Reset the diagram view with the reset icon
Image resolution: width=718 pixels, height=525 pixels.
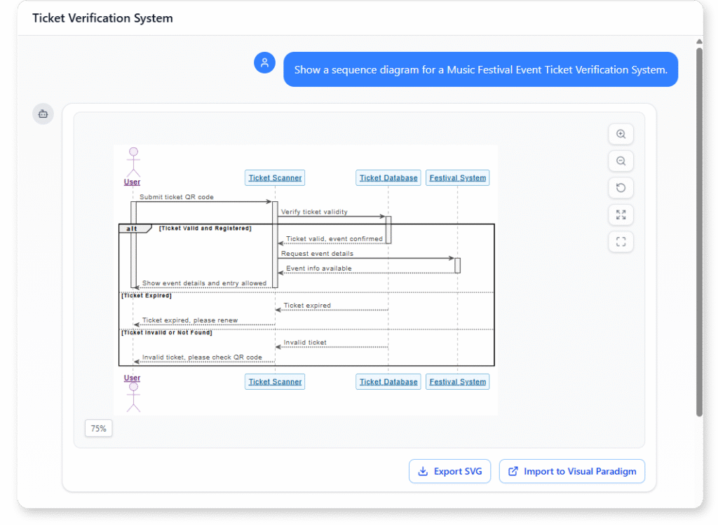point(621,187)
